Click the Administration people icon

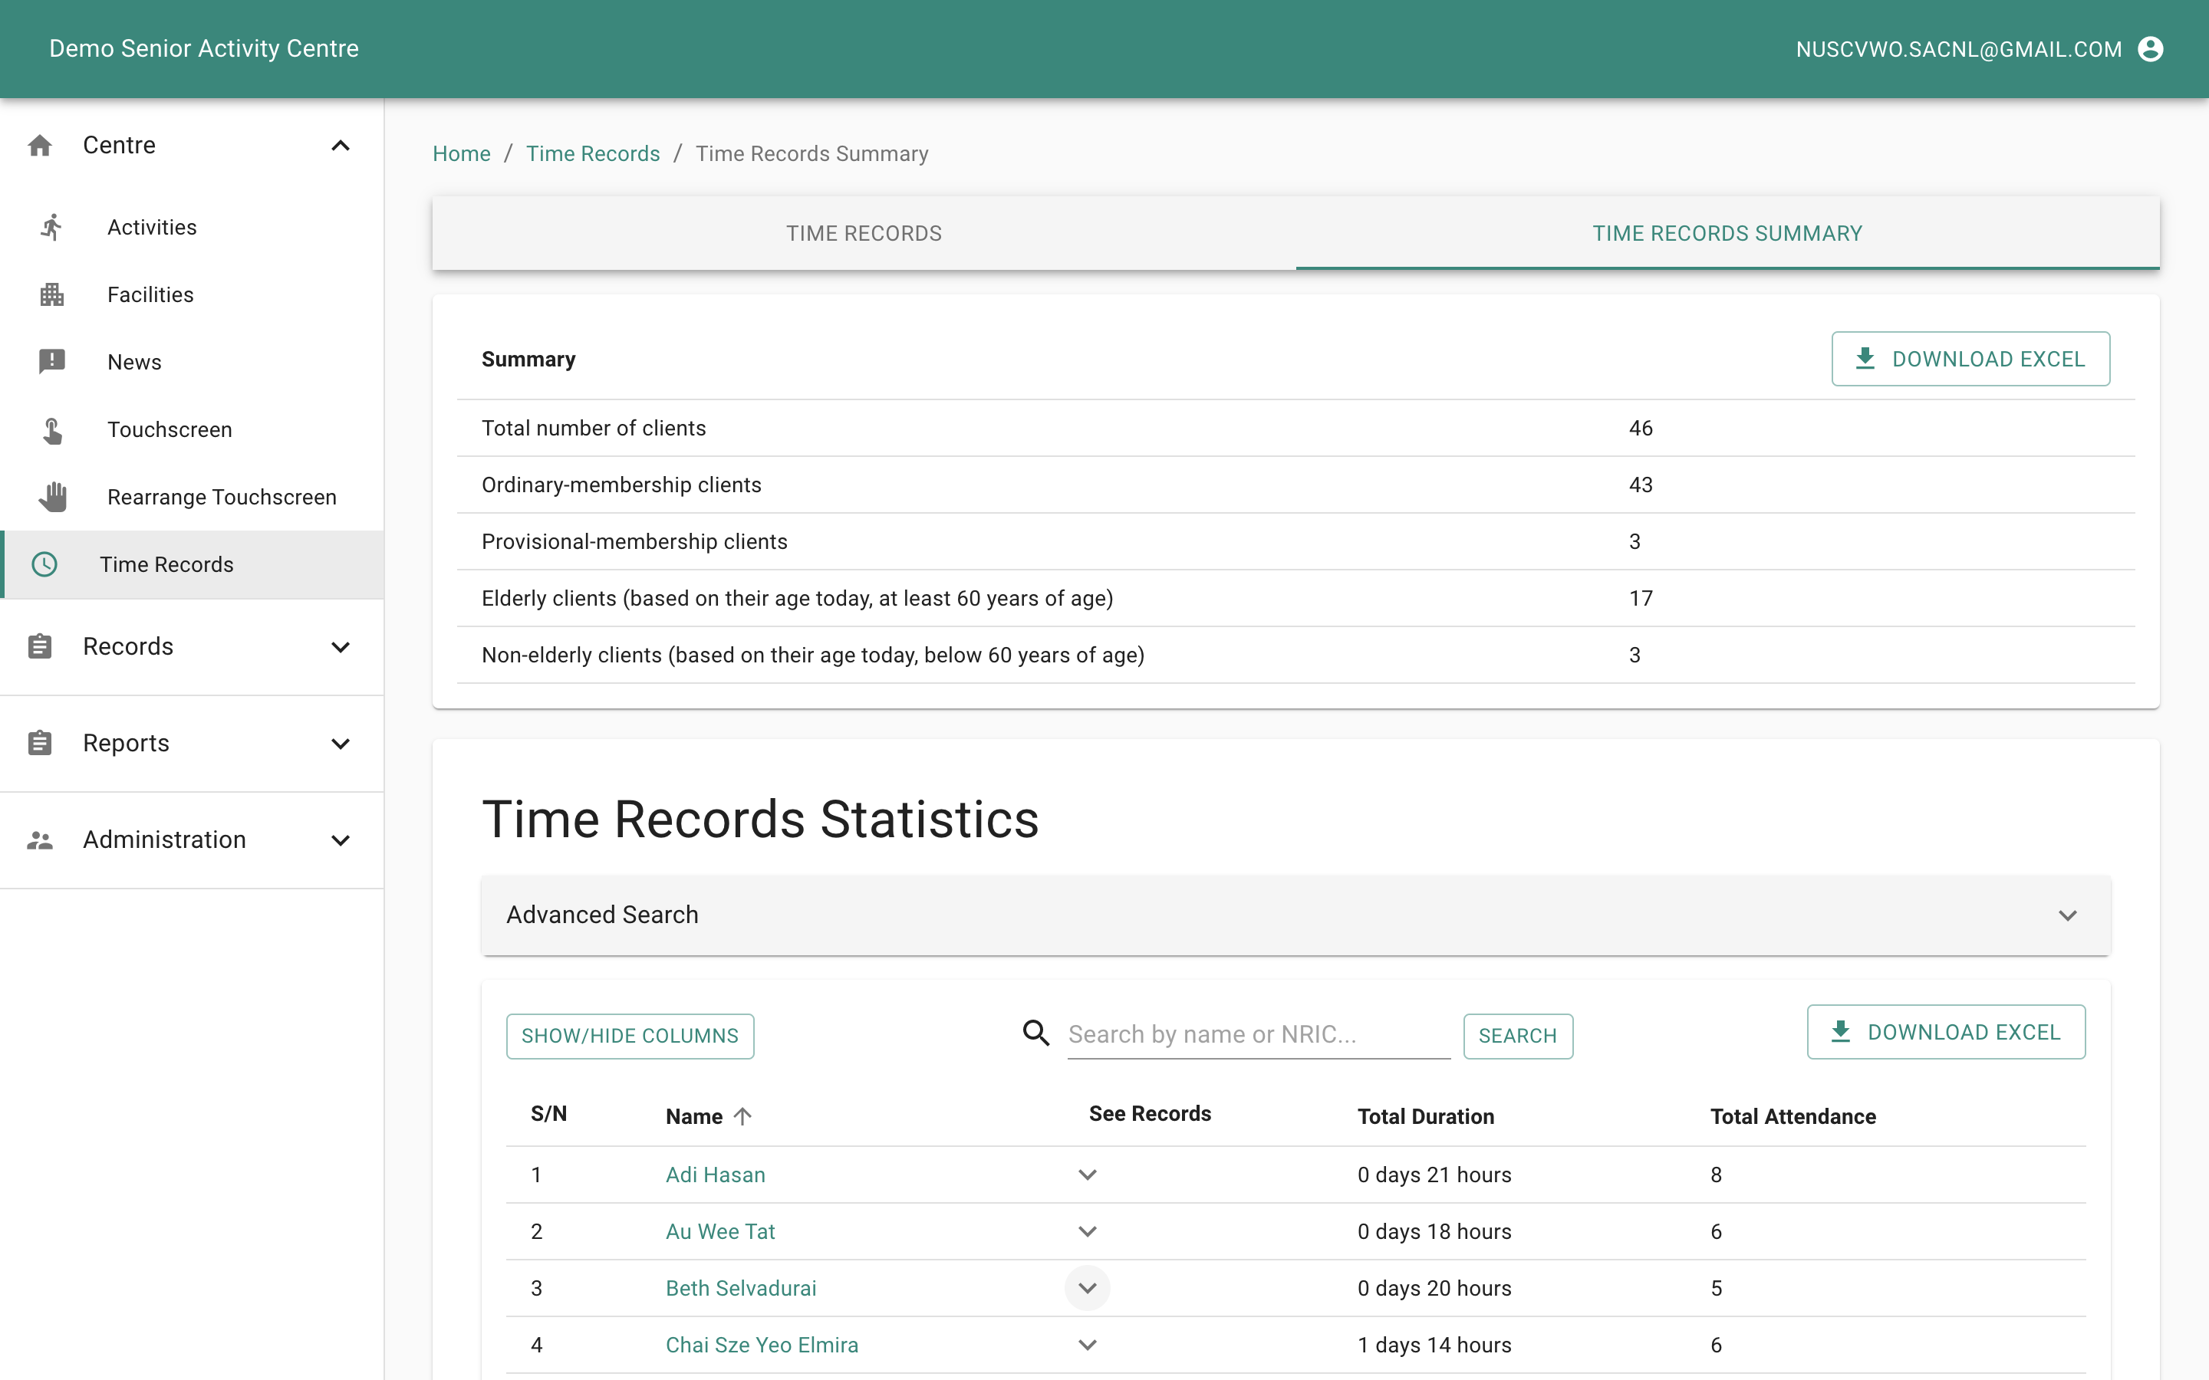pos(40,839)
